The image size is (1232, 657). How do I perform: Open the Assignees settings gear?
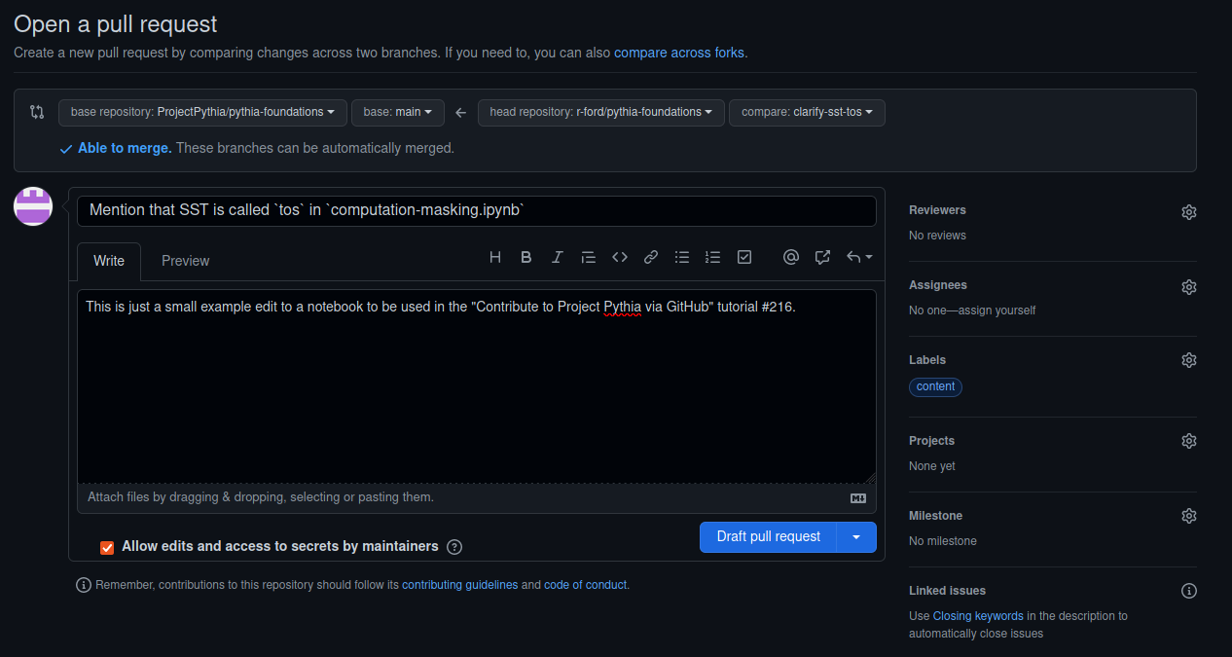point(1188,286)
